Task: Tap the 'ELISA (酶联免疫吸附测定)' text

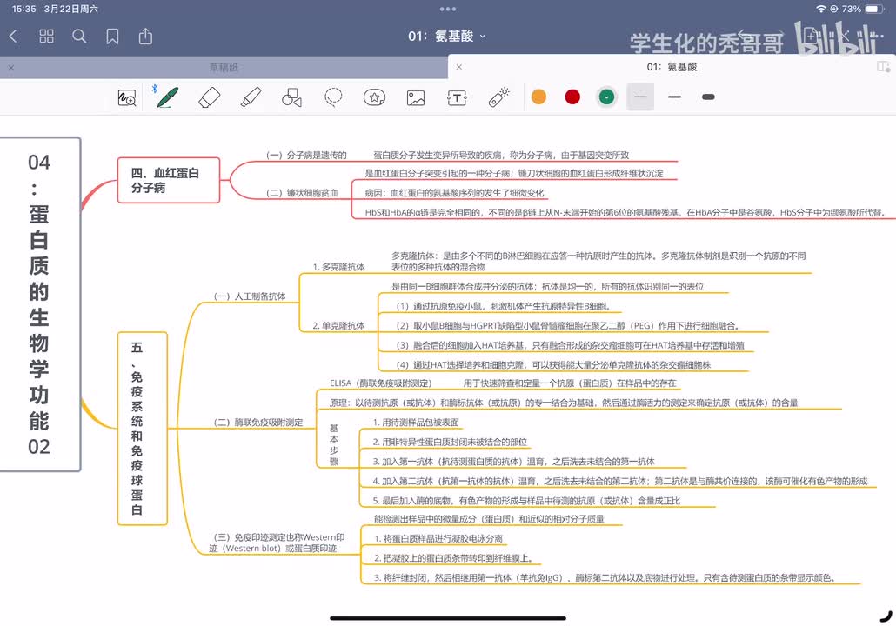Action: [380, 383]
